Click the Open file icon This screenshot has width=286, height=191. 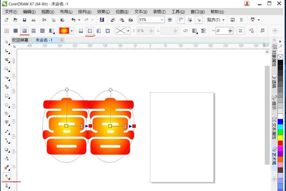[15, 20]
